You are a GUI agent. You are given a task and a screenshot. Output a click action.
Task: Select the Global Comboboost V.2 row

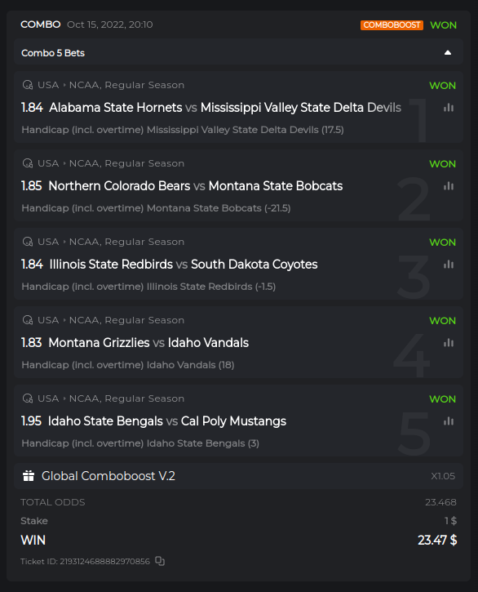point(238,476)
